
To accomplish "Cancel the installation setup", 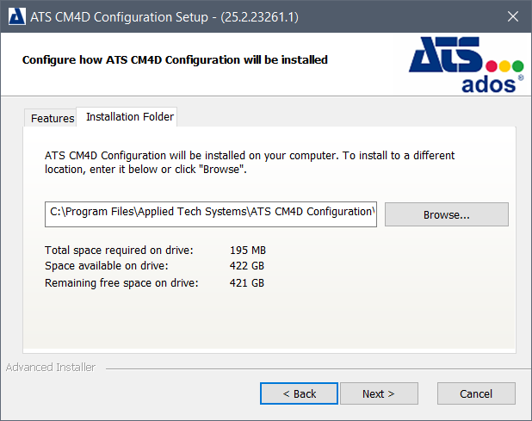I will coord(475,393).
